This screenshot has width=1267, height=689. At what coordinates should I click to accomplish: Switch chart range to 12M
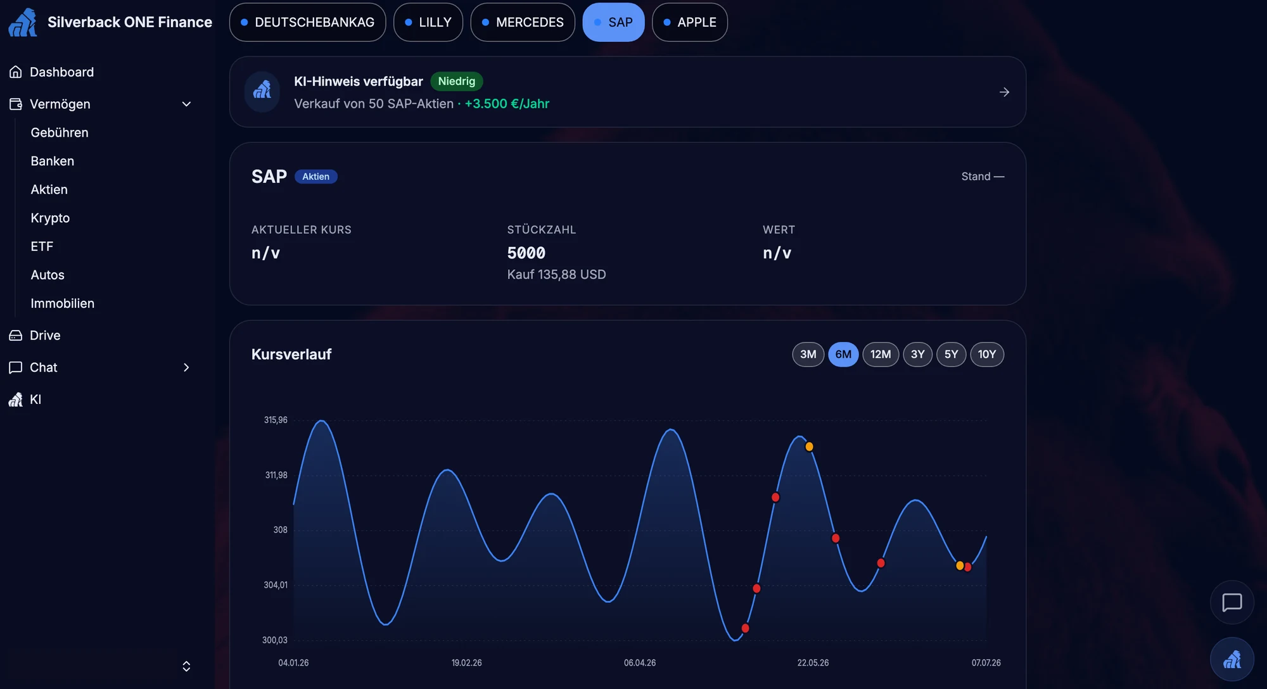(881, 355)
